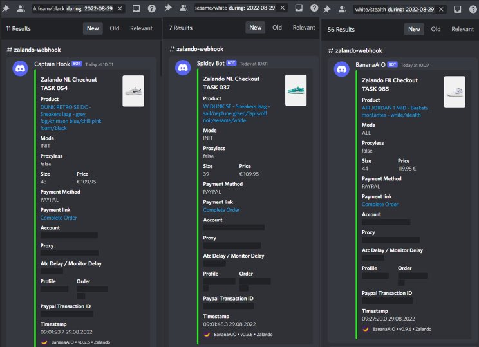The width and height of the screenshot is (479, 347).
Task: Click the Captain Hook username
Action: 52,64
